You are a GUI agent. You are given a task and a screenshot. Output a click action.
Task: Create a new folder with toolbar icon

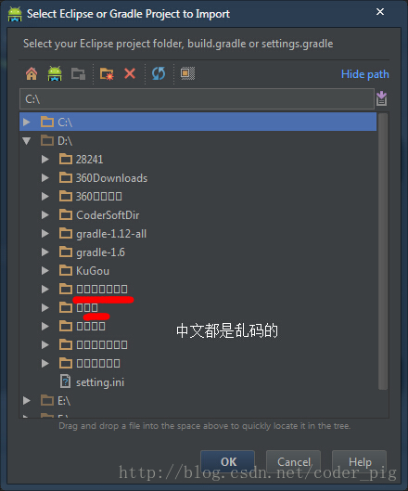107,74
